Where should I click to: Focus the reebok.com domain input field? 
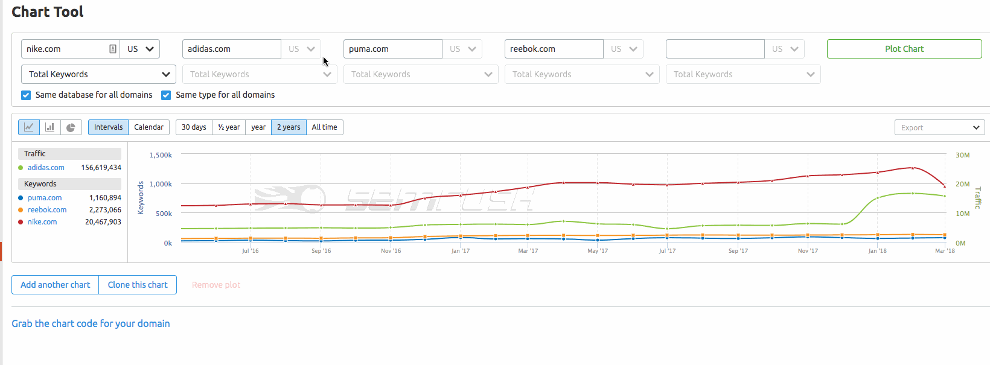tap(554, 49)
